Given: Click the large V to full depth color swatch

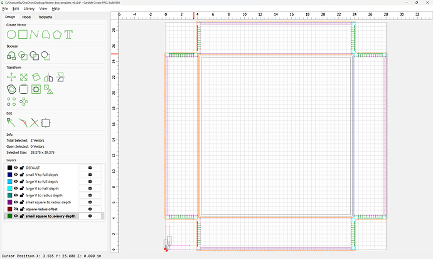Looking at the screenshot, I should click(x=9, y=181).
